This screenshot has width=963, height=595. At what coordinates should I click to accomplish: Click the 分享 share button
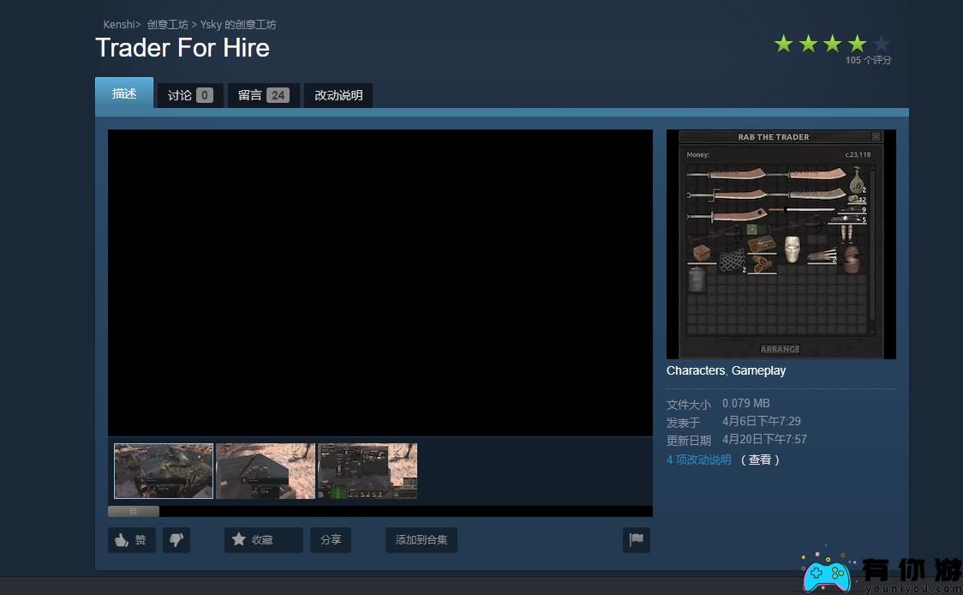coord(331,540)
